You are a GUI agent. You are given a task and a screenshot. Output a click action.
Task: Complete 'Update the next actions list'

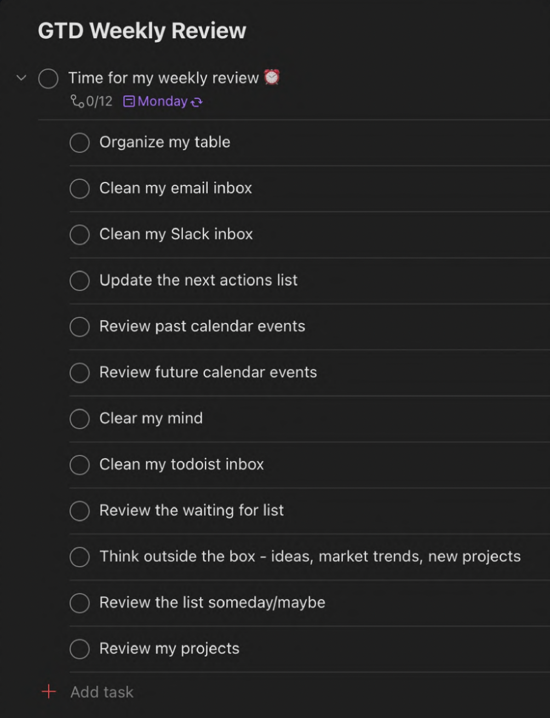[79, 281]
